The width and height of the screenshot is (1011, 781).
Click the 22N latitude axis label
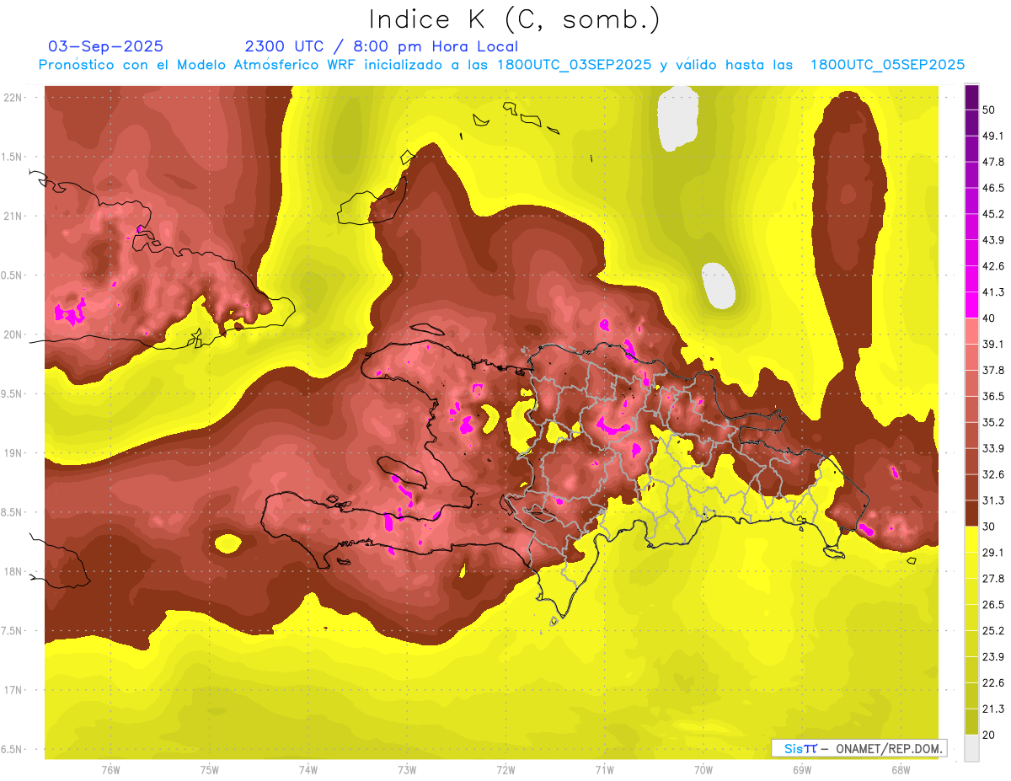click(x=13, y=98)
